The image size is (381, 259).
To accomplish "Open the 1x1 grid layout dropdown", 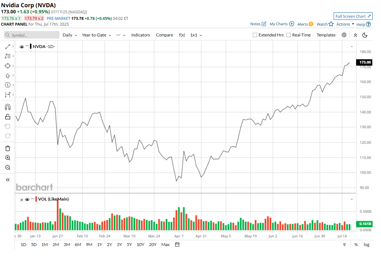I will pyautogui.click(x=196, y=35).
